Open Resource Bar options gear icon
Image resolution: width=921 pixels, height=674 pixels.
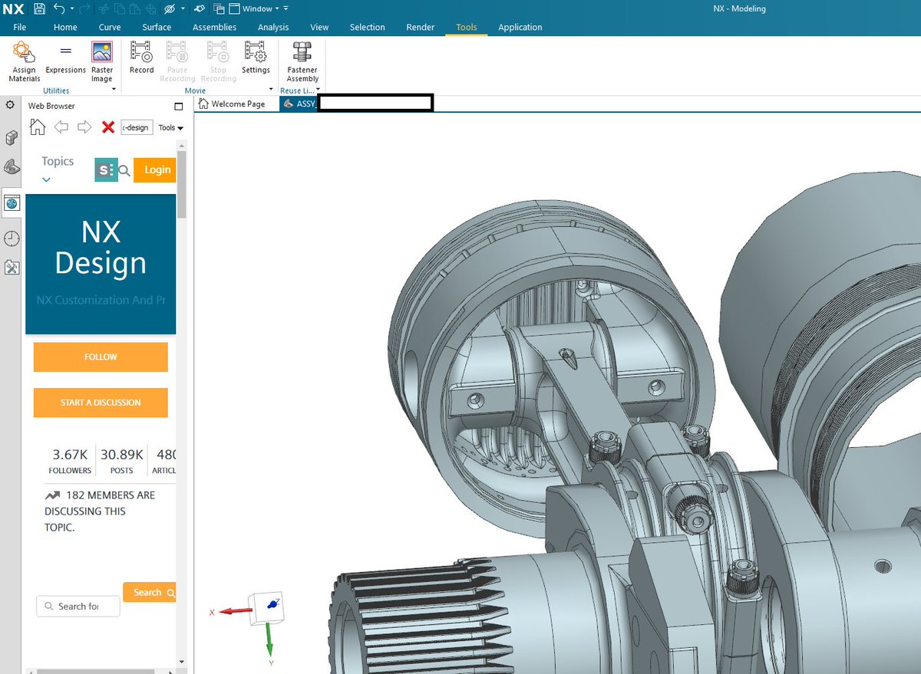10,104
